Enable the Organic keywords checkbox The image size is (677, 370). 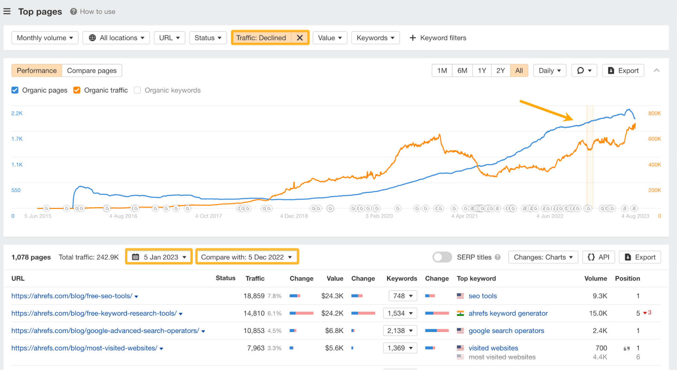pos(137,90)
